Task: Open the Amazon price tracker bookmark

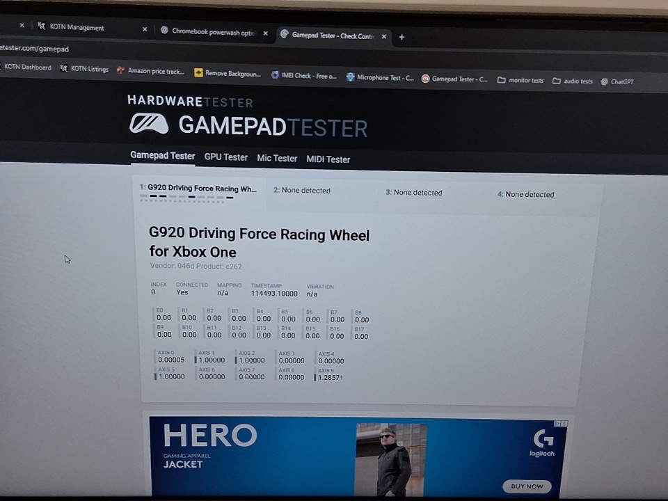Action: [x=150, y=71]
